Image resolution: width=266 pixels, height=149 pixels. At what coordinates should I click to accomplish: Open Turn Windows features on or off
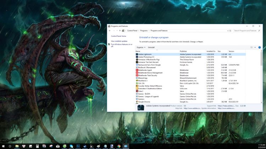tap(121, 45)
